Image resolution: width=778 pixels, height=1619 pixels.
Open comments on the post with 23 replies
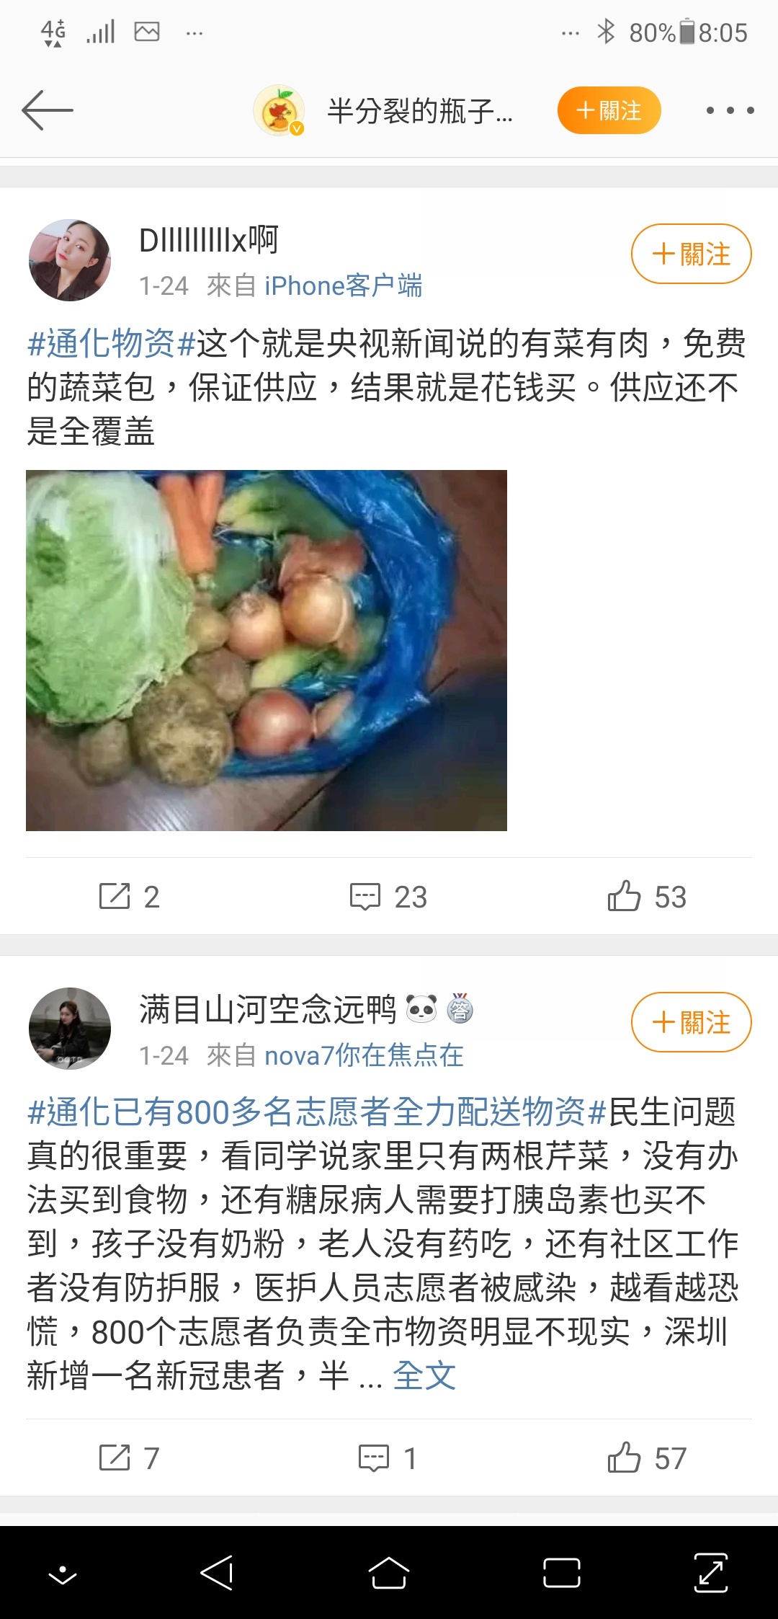388,897
